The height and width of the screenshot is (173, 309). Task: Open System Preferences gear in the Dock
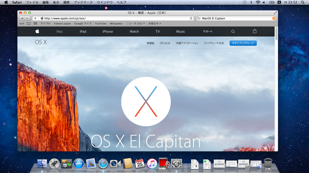click(x=176, y=164)
